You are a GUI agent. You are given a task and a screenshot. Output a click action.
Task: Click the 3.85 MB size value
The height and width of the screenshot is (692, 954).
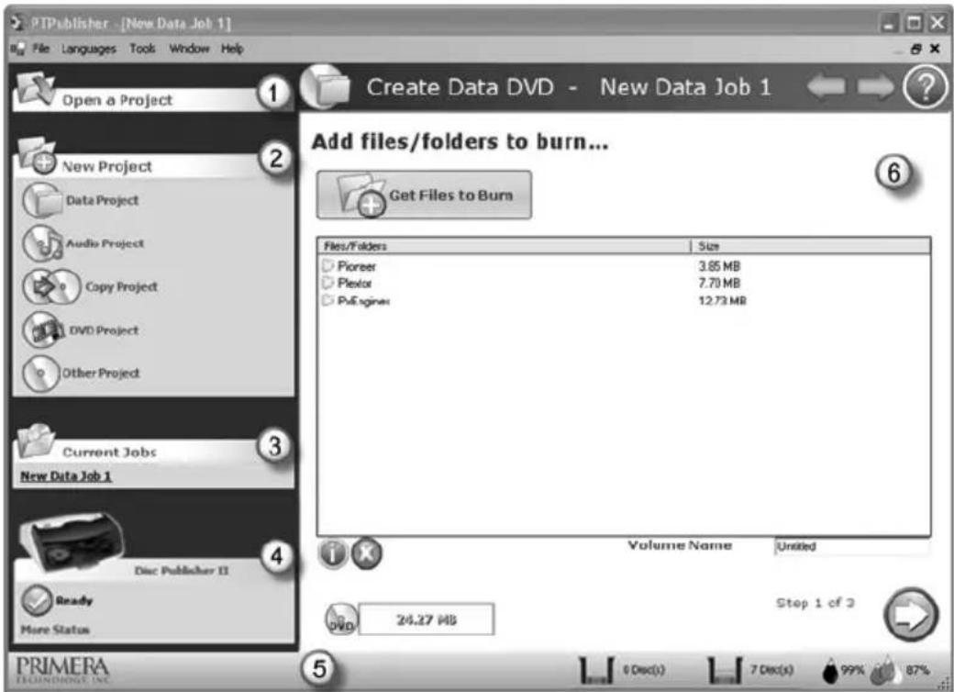point(719,266)
